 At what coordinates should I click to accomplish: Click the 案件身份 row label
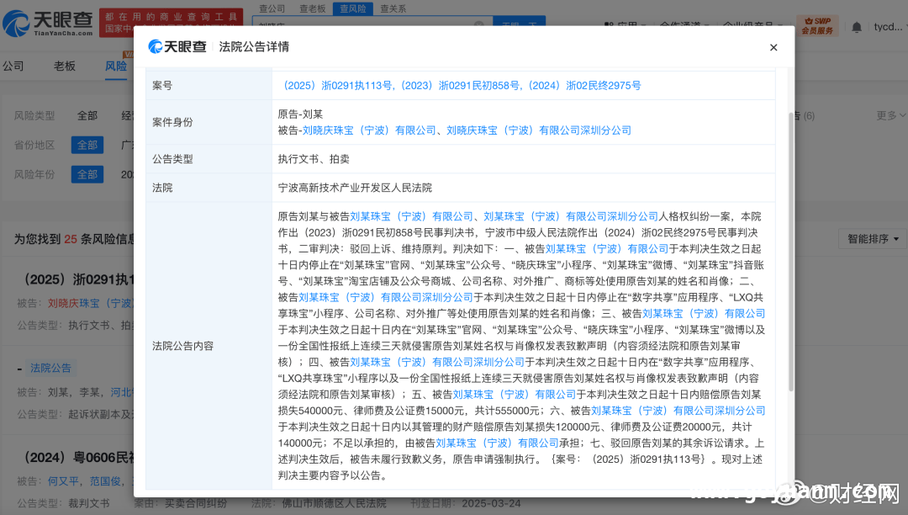(172, 122)
